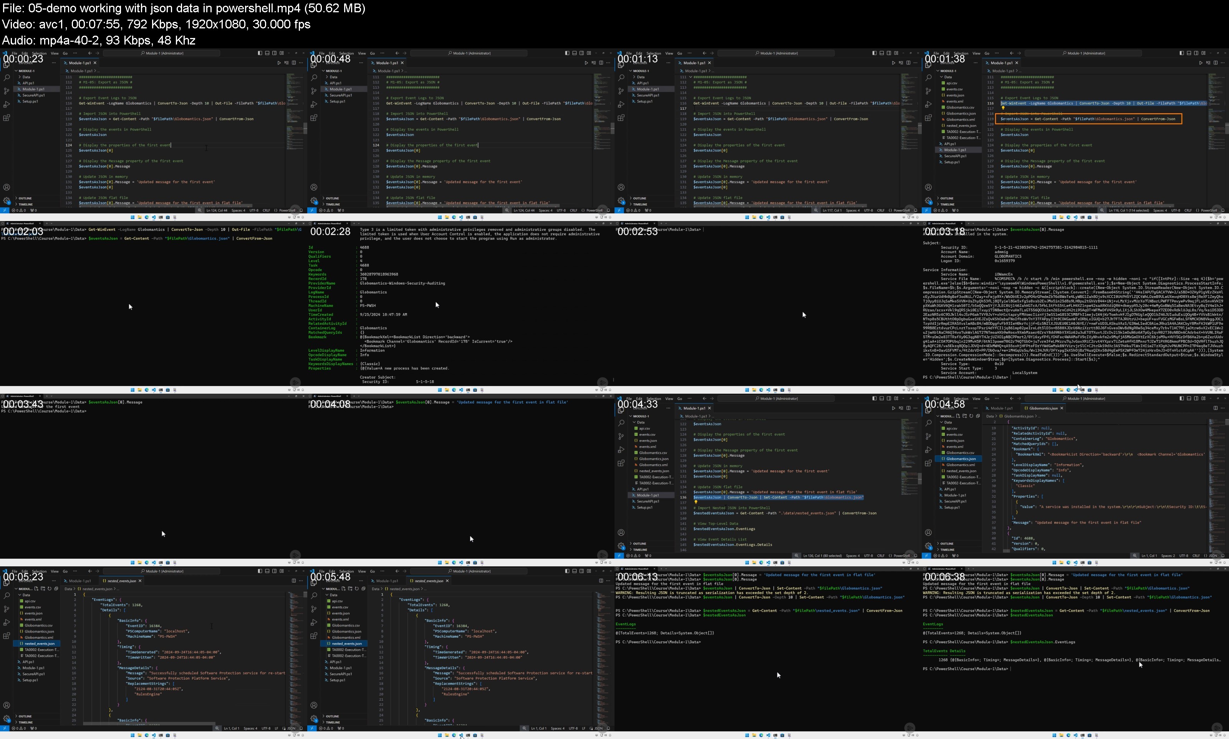
Task: Toggle the Secondary Side Bar in the 00:01:38 frame
Action: click(x=1196, y=53)
